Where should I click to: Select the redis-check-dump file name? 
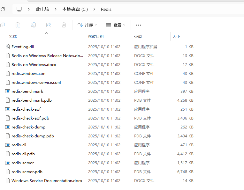coord(28,127)
